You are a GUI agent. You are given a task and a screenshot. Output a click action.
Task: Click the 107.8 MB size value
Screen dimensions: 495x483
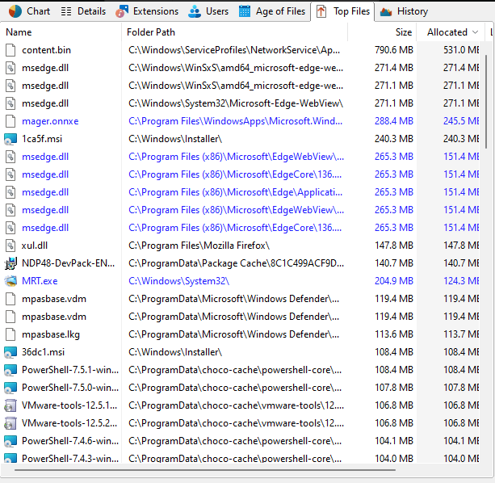(394, 388)
